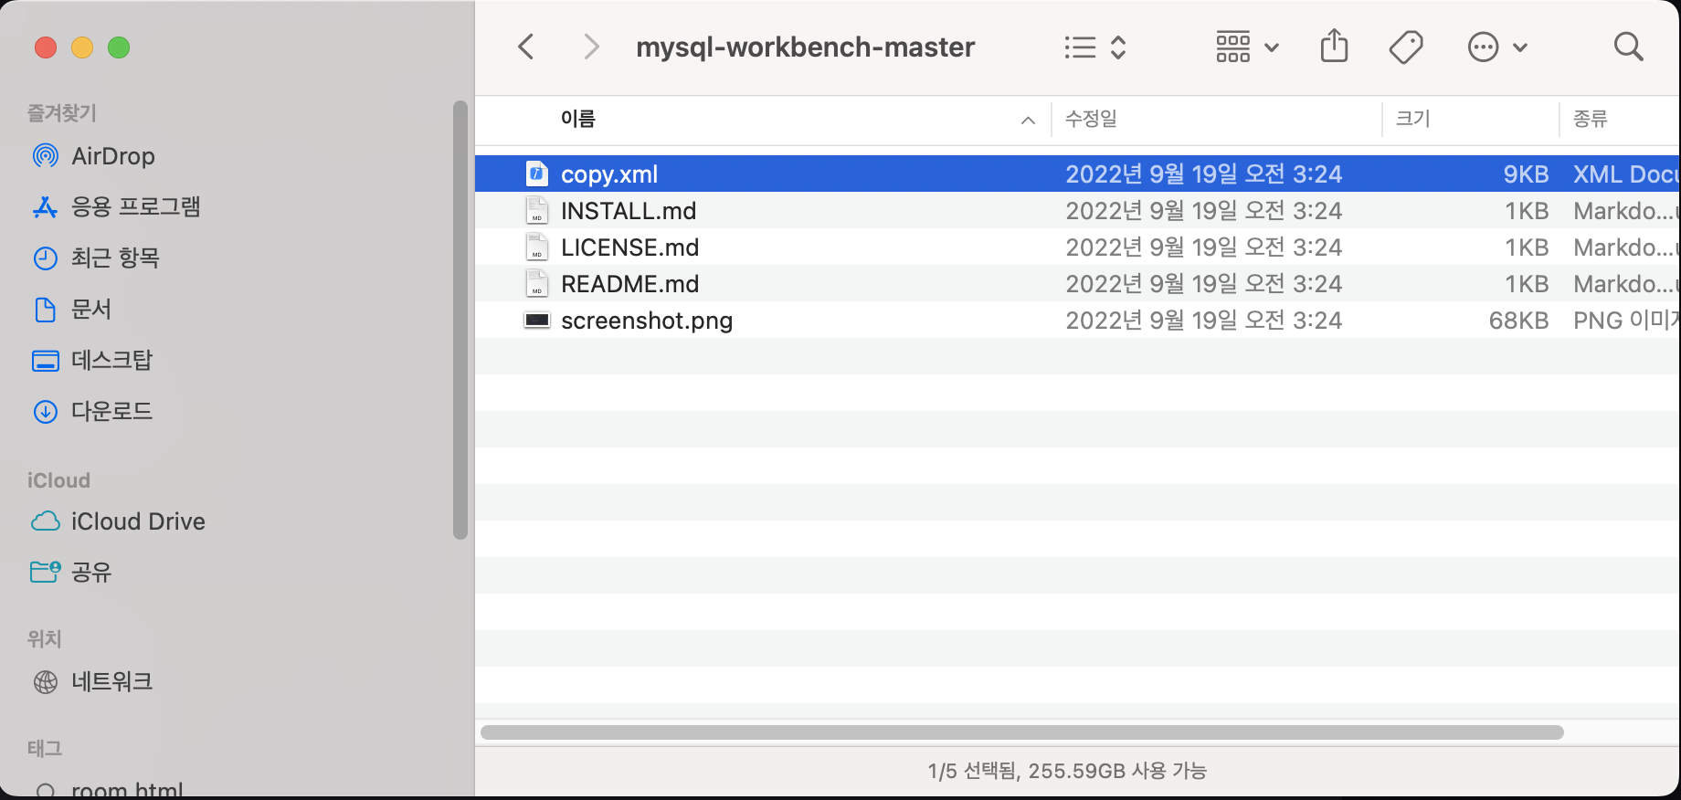Click the tag icon in toolbar
This screenshot has height=800, width=1681.
pyautogui.click(x=1406, y=47)
